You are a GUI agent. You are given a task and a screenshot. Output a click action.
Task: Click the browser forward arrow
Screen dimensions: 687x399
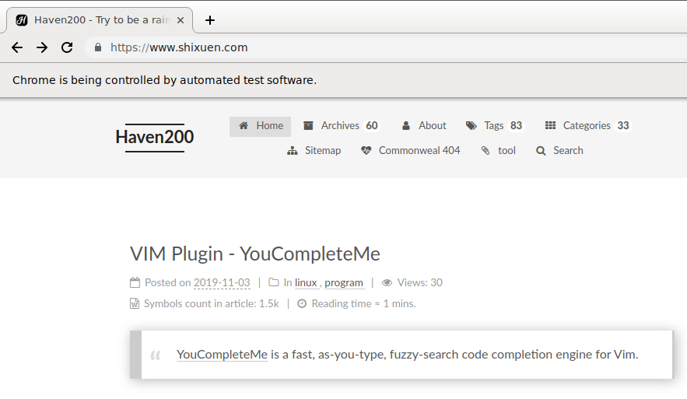pos(42,47)
